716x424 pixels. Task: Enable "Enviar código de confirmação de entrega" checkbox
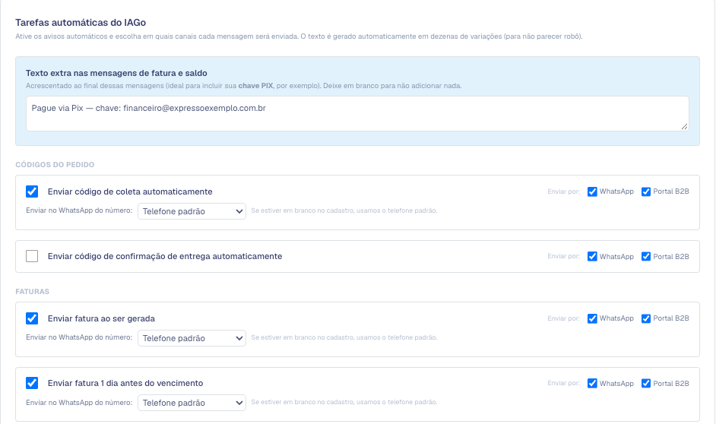click(32, 256)
